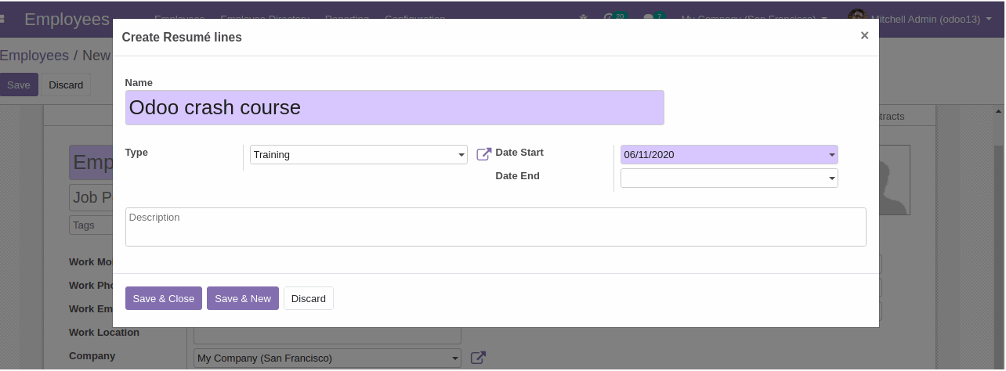This screenshot has height=371, width=1006.
Task: Open debug bug icon in top bar
Action: click(x=583, y=19)
